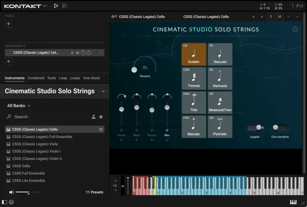Select CSSS (Classic Legato) Violin II preset
The height and width of the screenshot is (207, 307).
(54, 159)
